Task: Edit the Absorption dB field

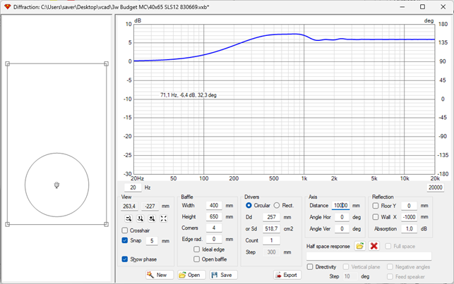Action: (409, 228)
